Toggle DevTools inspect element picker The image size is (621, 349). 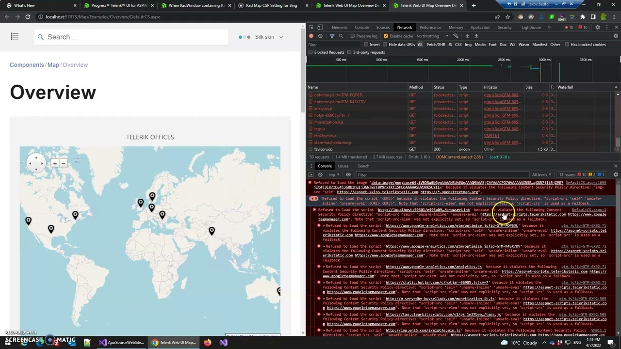[x=311, y=28]
